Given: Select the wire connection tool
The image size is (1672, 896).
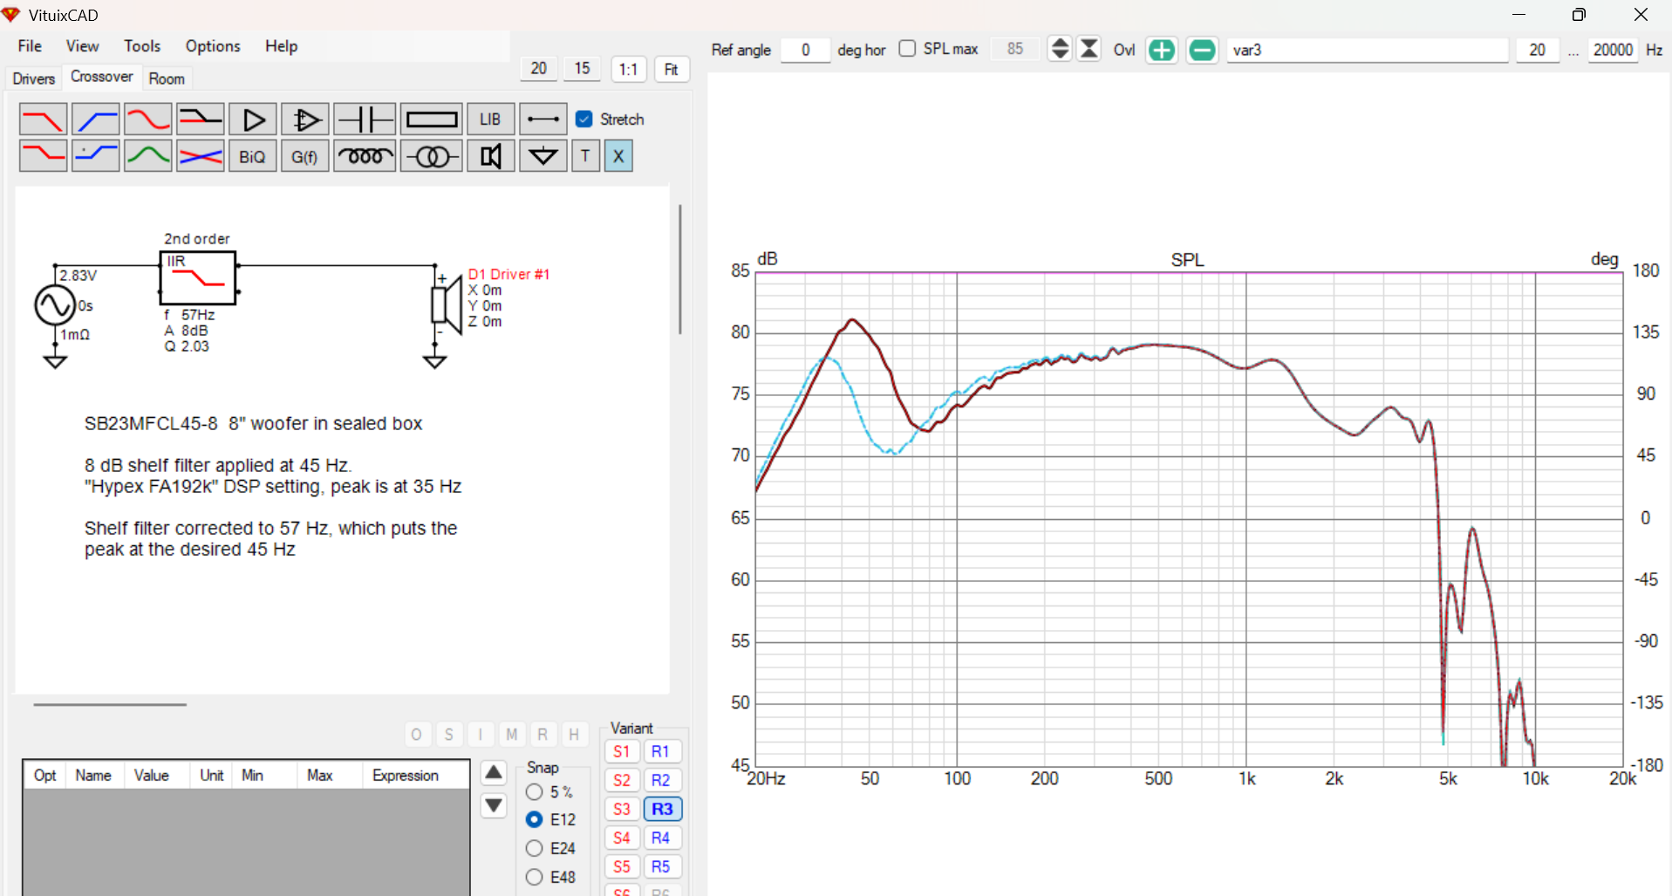Looking at the screenshot, I should (543, 120).
